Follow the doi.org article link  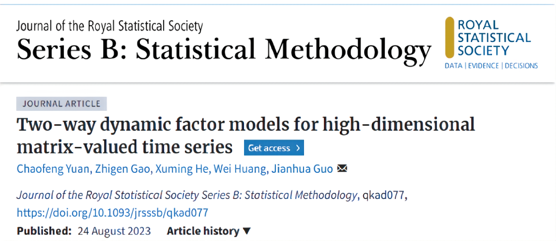tap(113, 212)
